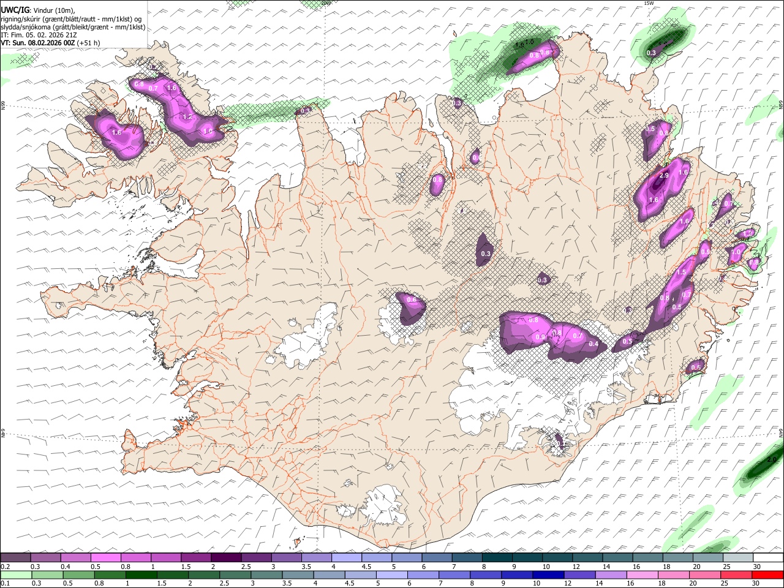Click the '1.2' snowfall value in the Westfjords
Viewport: 784px width, 588px height.
pos(188,117)
